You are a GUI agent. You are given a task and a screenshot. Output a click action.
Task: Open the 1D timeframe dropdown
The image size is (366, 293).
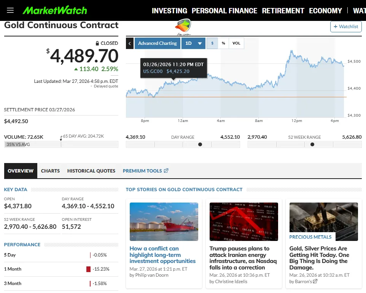click(x=193, y=43)
